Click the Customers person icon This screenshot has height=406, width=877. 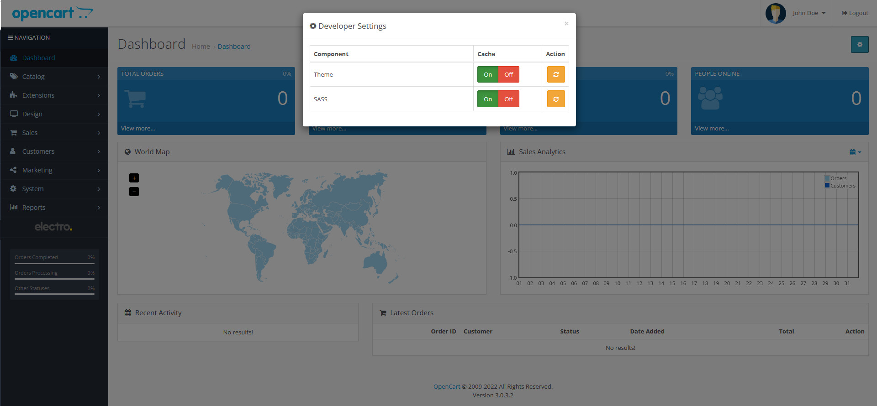pos(13,151)
